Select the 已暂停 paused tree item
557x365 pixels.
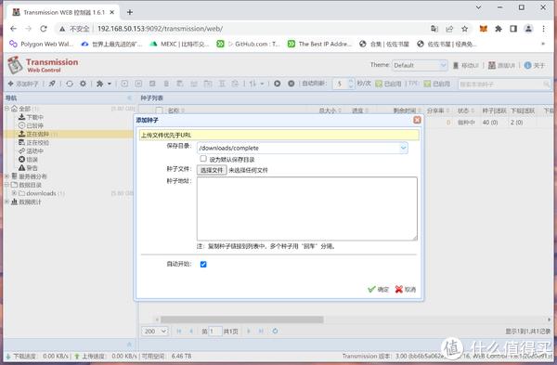tap(31, 125)
